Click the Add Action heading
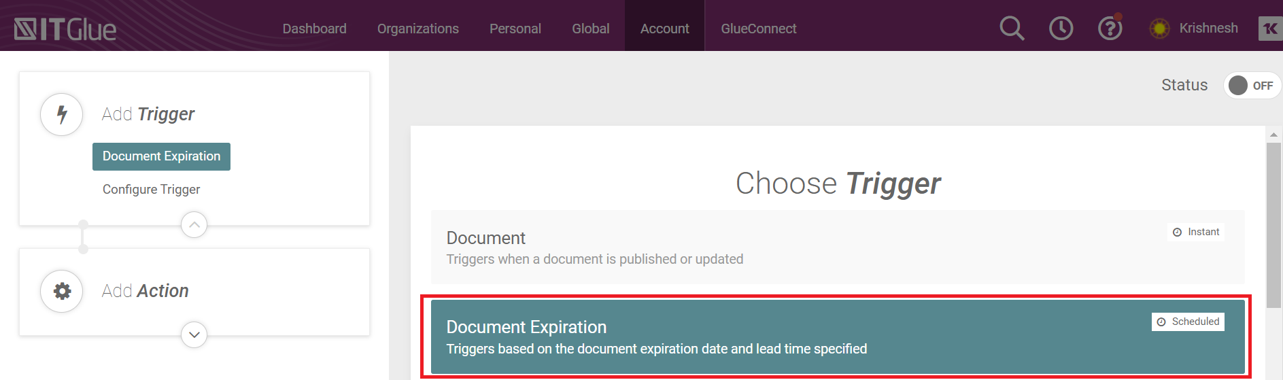The height and width of the screenshot is (380, 1283). tap(145, 291)
